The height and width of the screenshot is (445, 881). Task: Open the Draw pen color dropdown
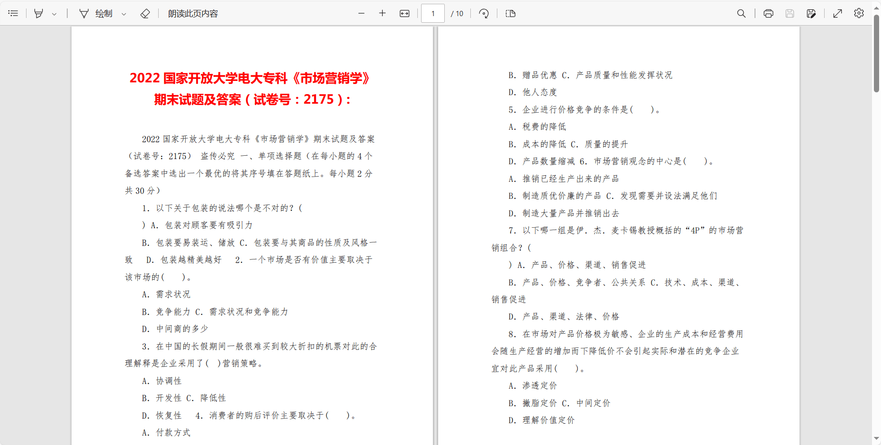124,13
